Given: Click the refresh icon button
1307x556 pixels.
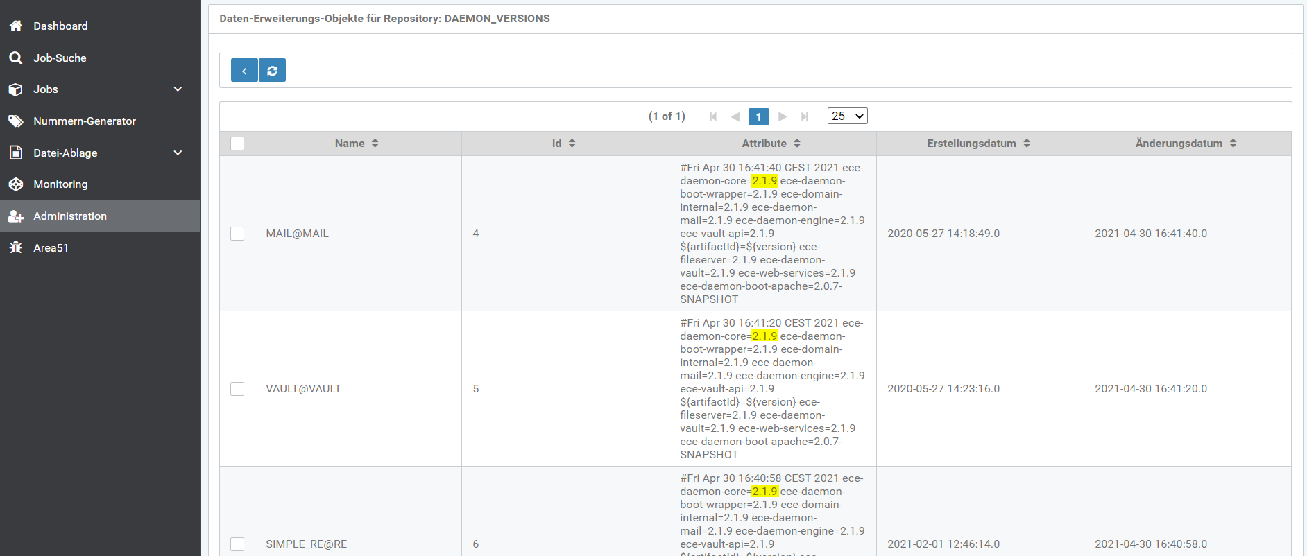Looking at the screenshot, I should [x=273, y=71].
